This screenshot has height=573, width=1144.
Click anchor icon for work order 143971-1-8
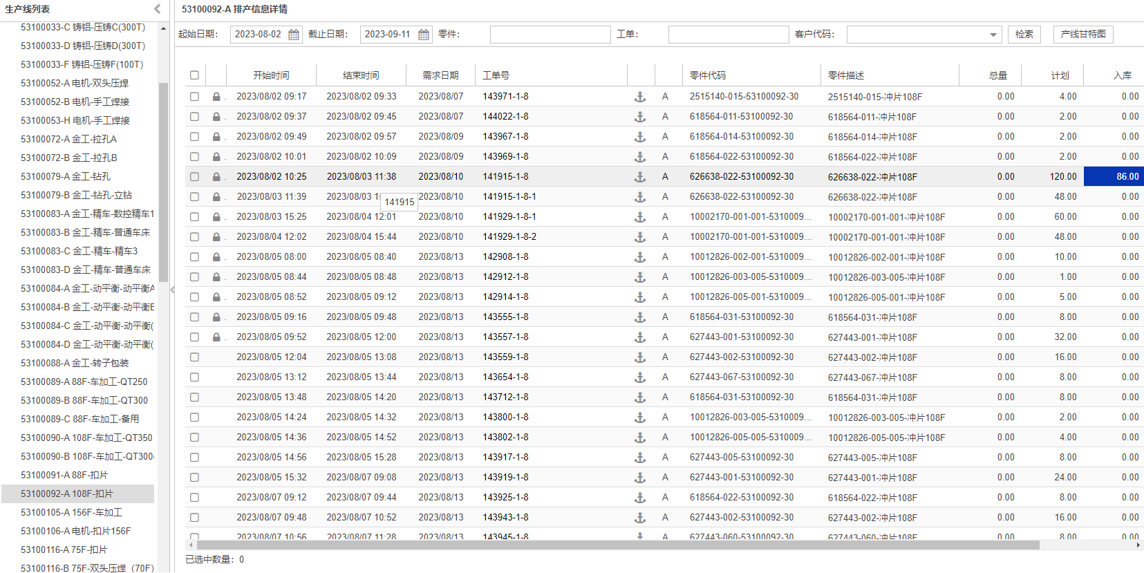[640, 97]
